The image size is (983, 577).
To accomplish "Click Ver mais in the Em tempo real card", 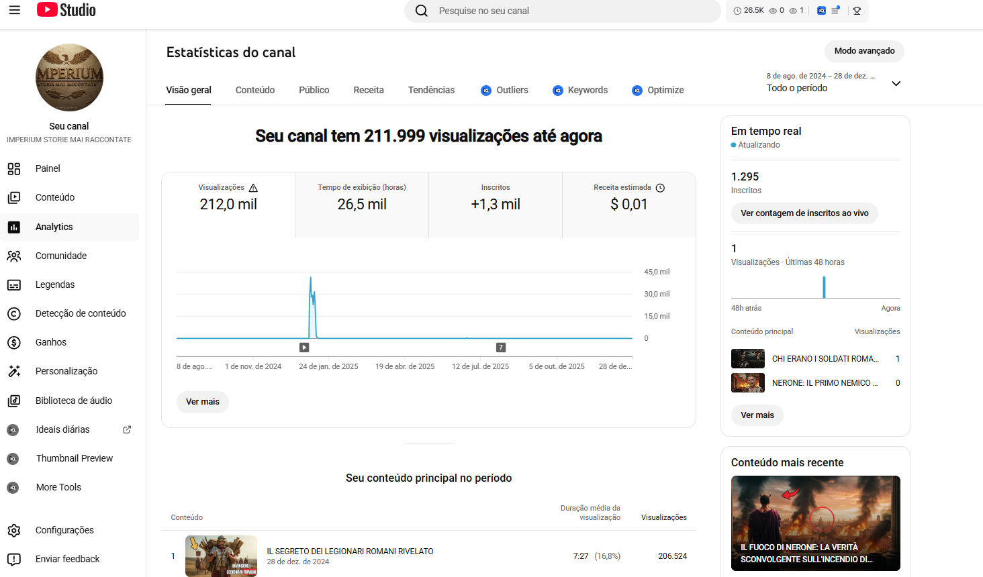I will [757, 415].
